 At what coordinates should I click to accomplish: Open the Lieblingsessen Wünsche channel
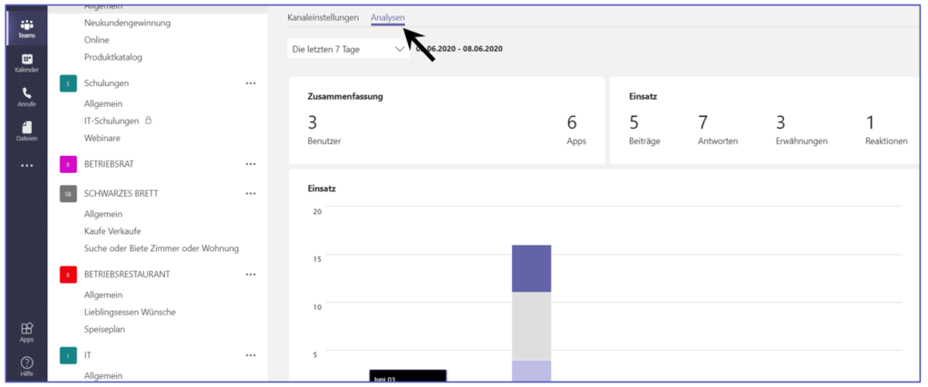pyautogui.click(x=130, y=312)
